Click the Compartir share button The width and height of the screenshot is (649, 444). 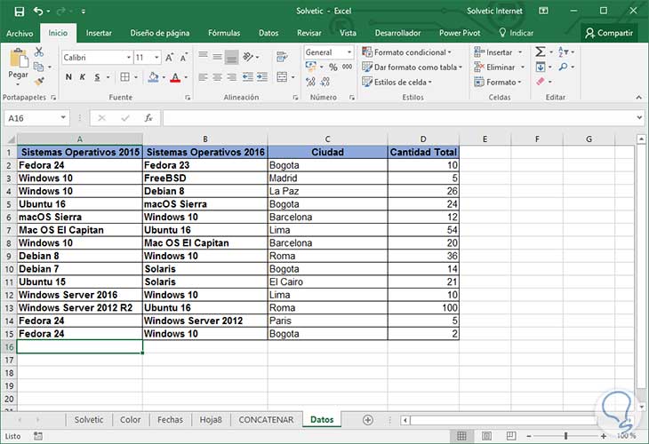tap(609, 33)
